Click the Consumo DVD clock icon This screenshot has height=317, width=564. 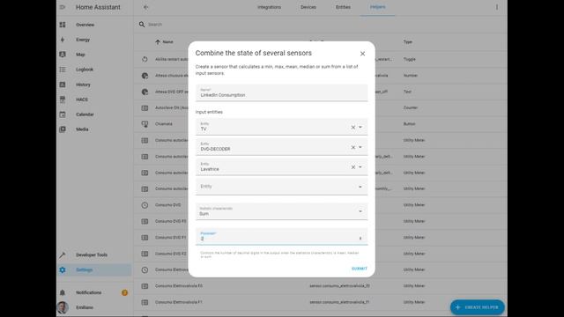(x=145, y=205)
